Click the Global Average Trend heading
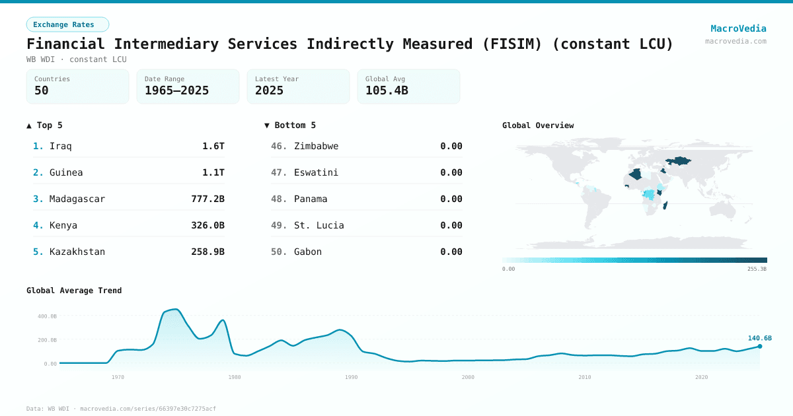 click(74, 290)
